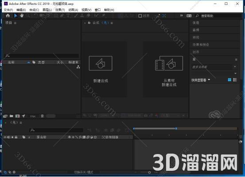Click the library search field
The height and width of the screenshot is (177, 245).
(x=212, y=67)
